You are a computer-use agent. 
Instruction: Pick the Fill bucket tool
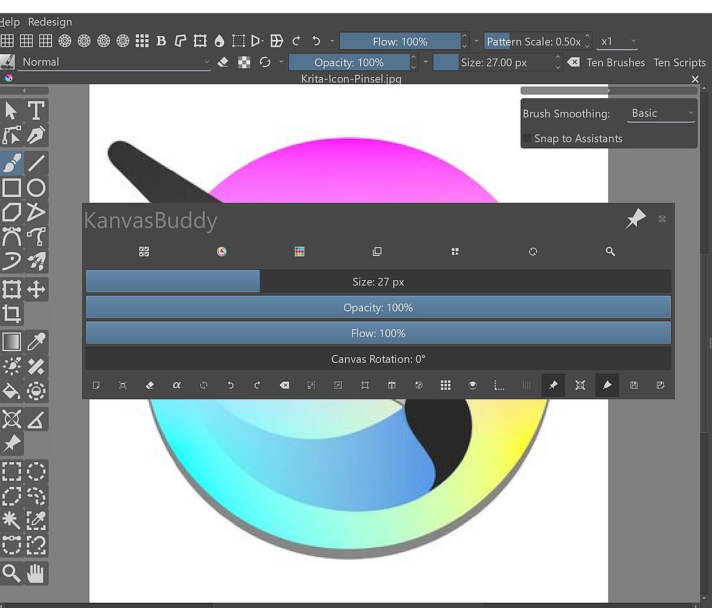point(12,391)
